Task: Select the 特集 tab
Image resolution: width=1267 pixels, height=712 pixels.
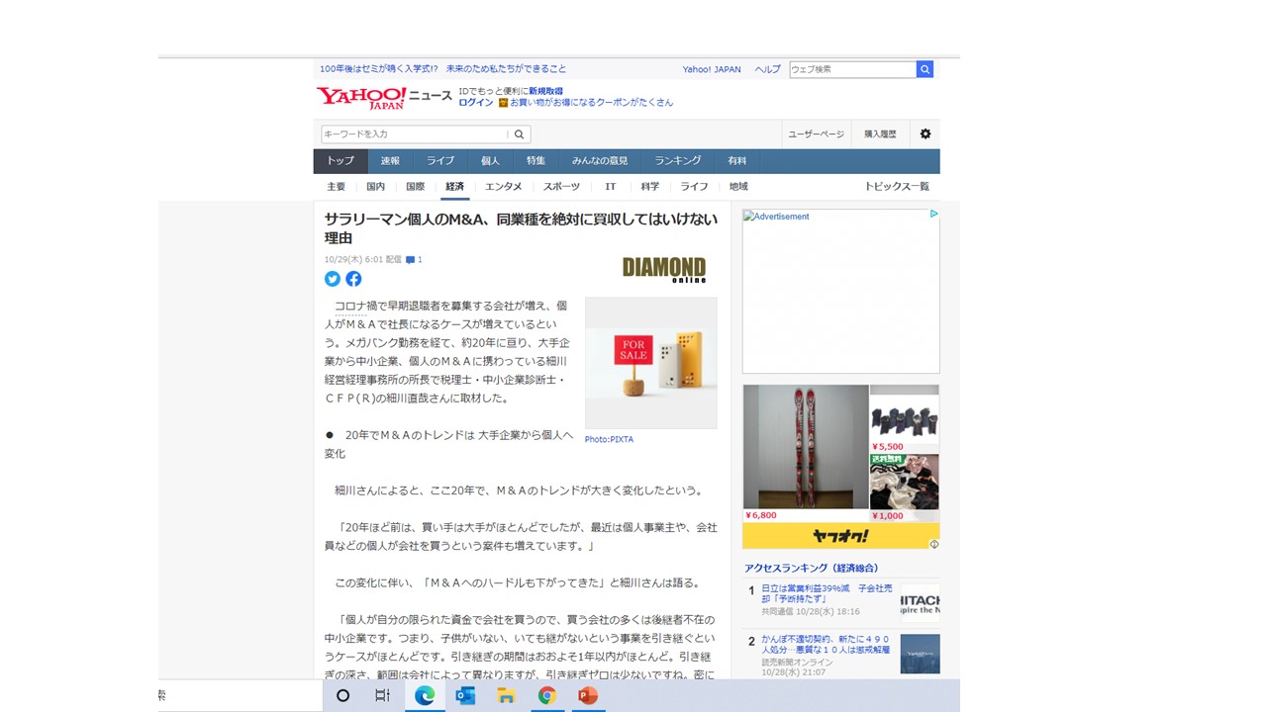Action: (536, 161)
